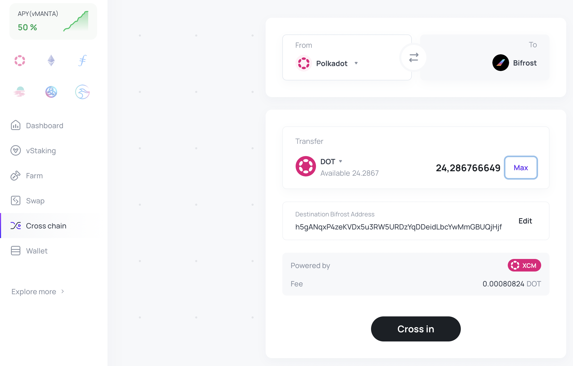This screenshot has width=573, height=366.
Task: Toggle the Max transfer amount
Action: point(521,168)
